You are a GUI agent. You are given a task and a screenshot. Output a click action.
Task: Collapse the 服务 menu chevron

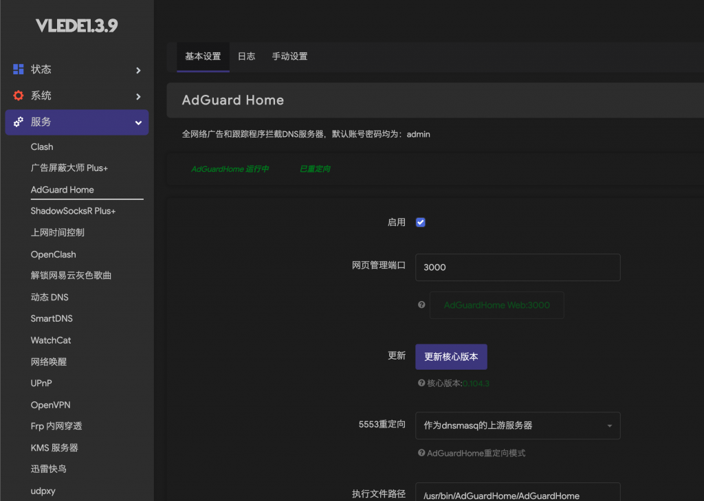click(x=138, y=122)
